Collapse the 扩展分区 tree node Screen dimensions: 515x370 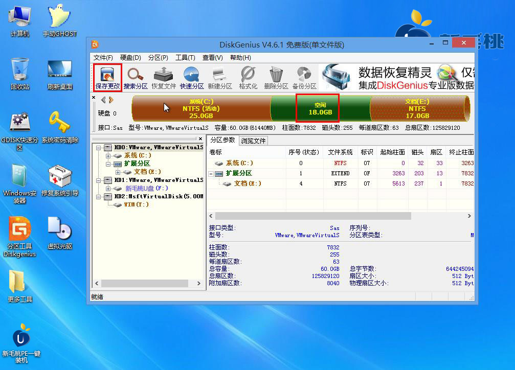point(108,164)
